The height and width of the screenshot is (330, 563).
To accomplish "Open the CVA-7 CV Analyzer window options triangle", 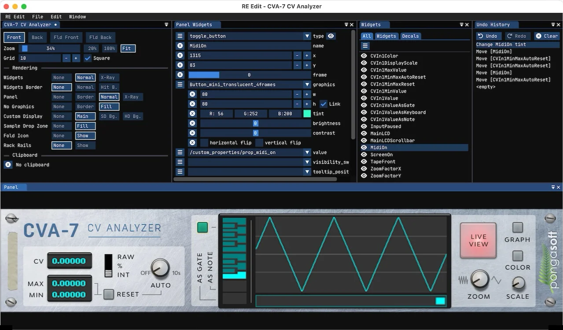I will (166, 25).
